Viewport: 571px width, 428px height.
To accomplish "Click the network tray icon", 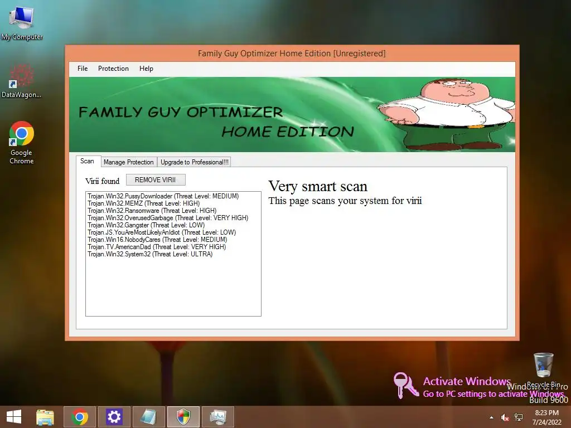I will pos(519,417).
